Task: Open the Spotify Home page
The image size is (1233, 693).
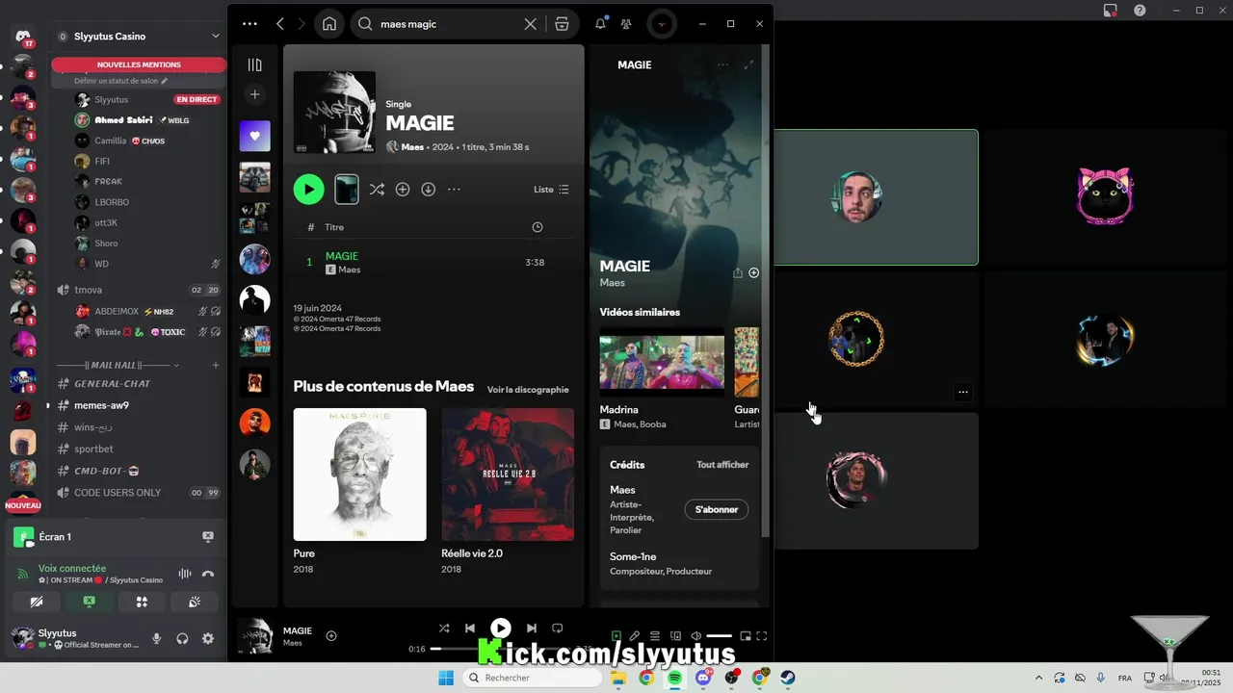Action: tap(329, 24)
